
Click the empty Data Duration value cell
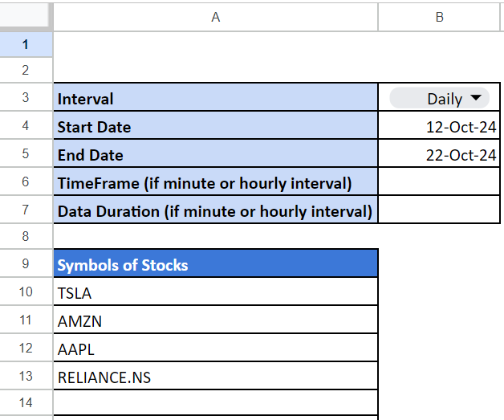(x=439, y=211)
